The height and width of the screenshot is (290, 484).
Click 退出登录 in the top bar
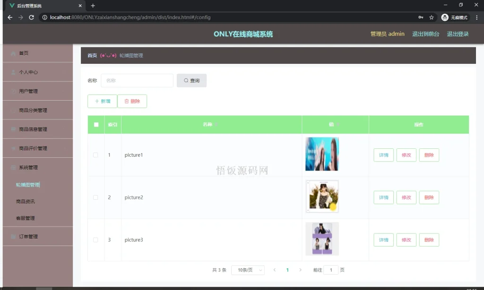(458, 34)
